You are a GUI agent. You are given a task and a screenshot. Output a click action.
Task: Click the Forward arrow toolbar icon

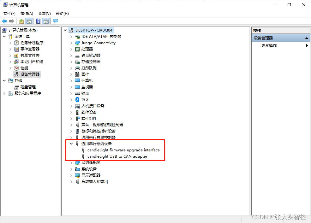(x=12, y=21)
